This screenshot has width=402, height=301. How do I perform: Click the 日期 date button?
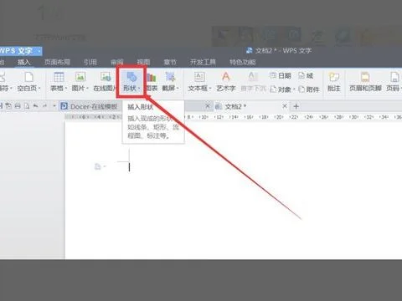[x=281, y=75]
